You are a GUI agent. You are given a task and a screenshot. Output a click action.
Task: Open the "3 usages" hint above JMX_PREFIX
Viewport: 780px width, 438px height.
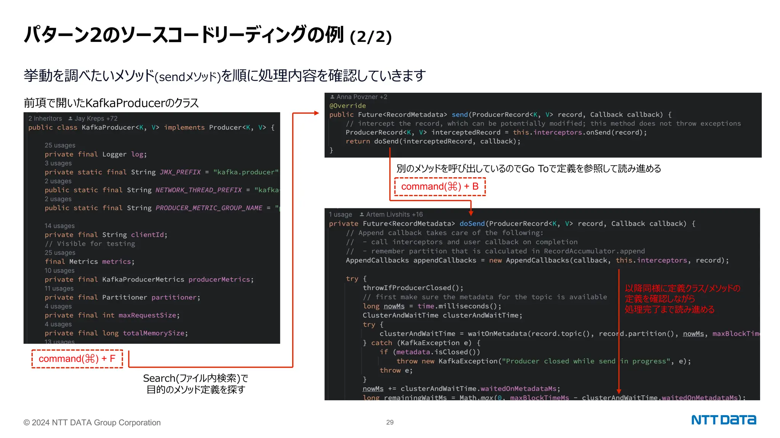click(58, 163)
